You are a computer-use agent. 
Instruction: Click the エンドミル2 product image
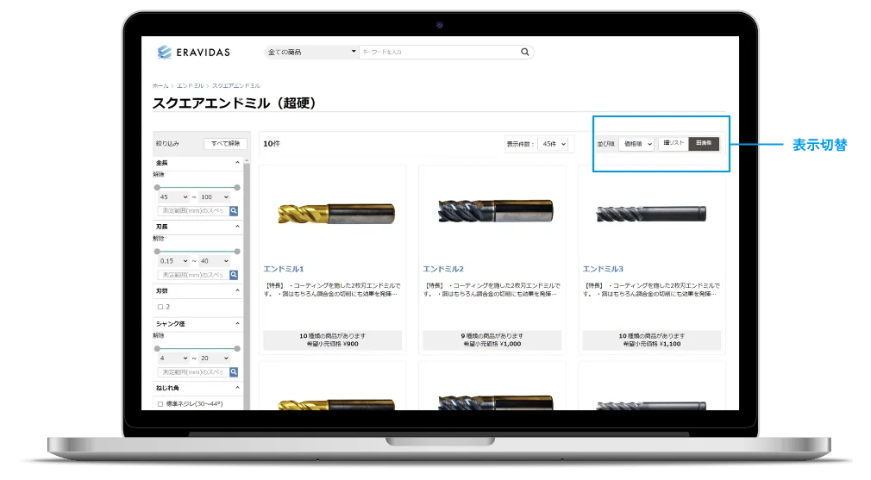tap(496, 211)
